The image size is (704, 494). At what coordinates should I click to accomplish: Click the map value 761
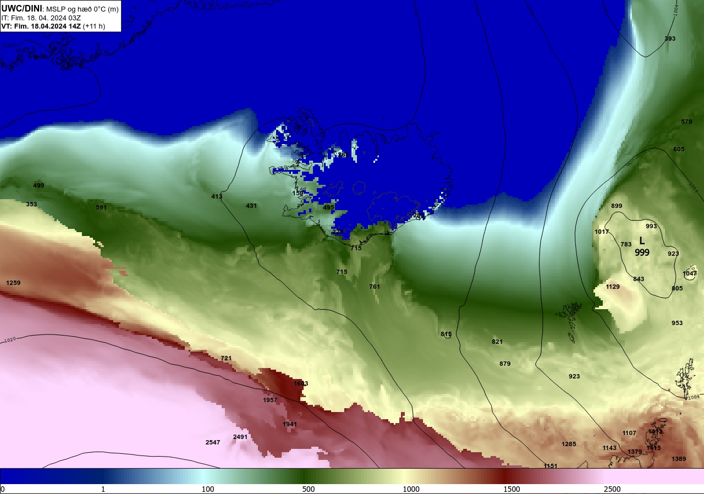coord(375,287)
